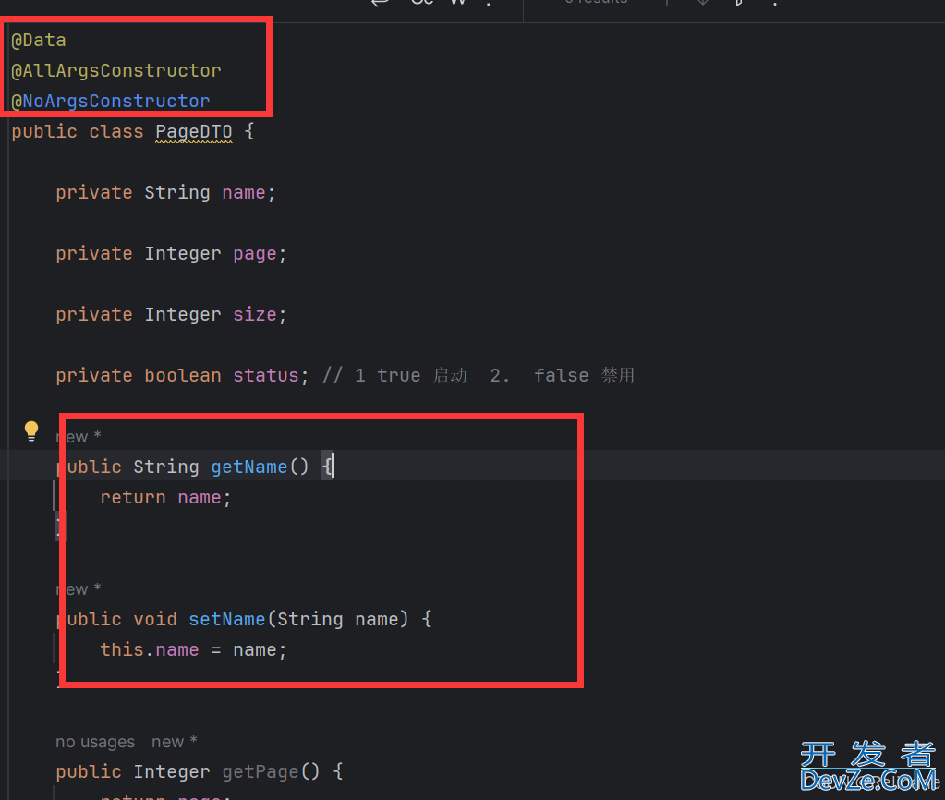
Task: Toggle the Cc match case option
Action: [x=422, y=3]
